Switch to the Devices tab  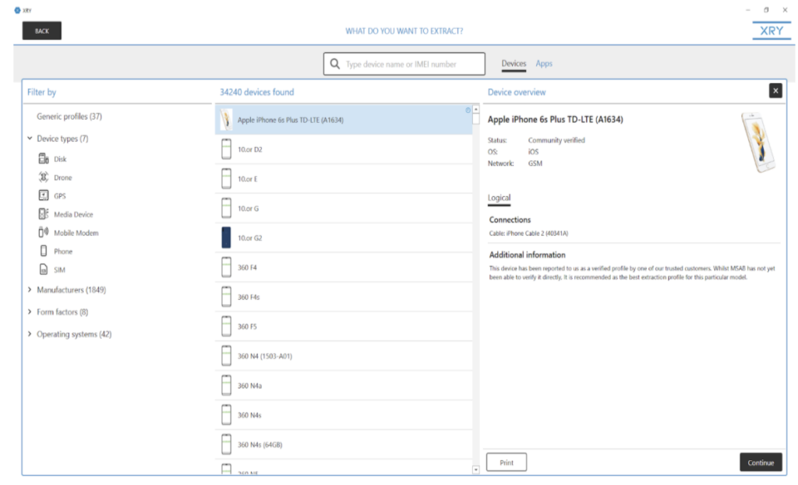514,64
